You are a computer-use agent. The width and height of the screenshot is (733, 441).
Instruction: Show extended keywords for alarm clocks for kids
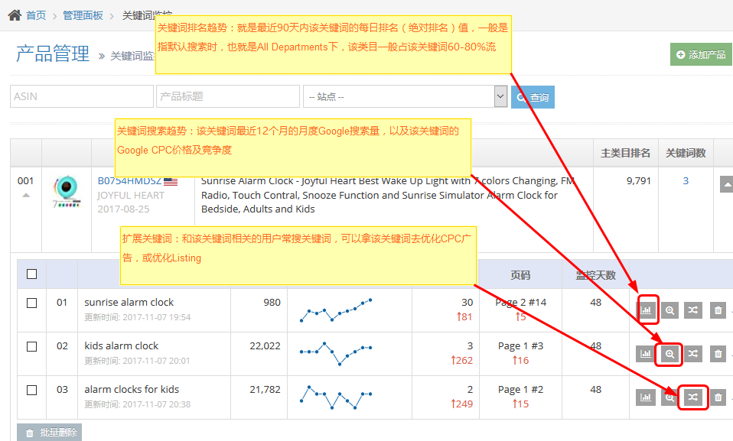pos(692,397)
